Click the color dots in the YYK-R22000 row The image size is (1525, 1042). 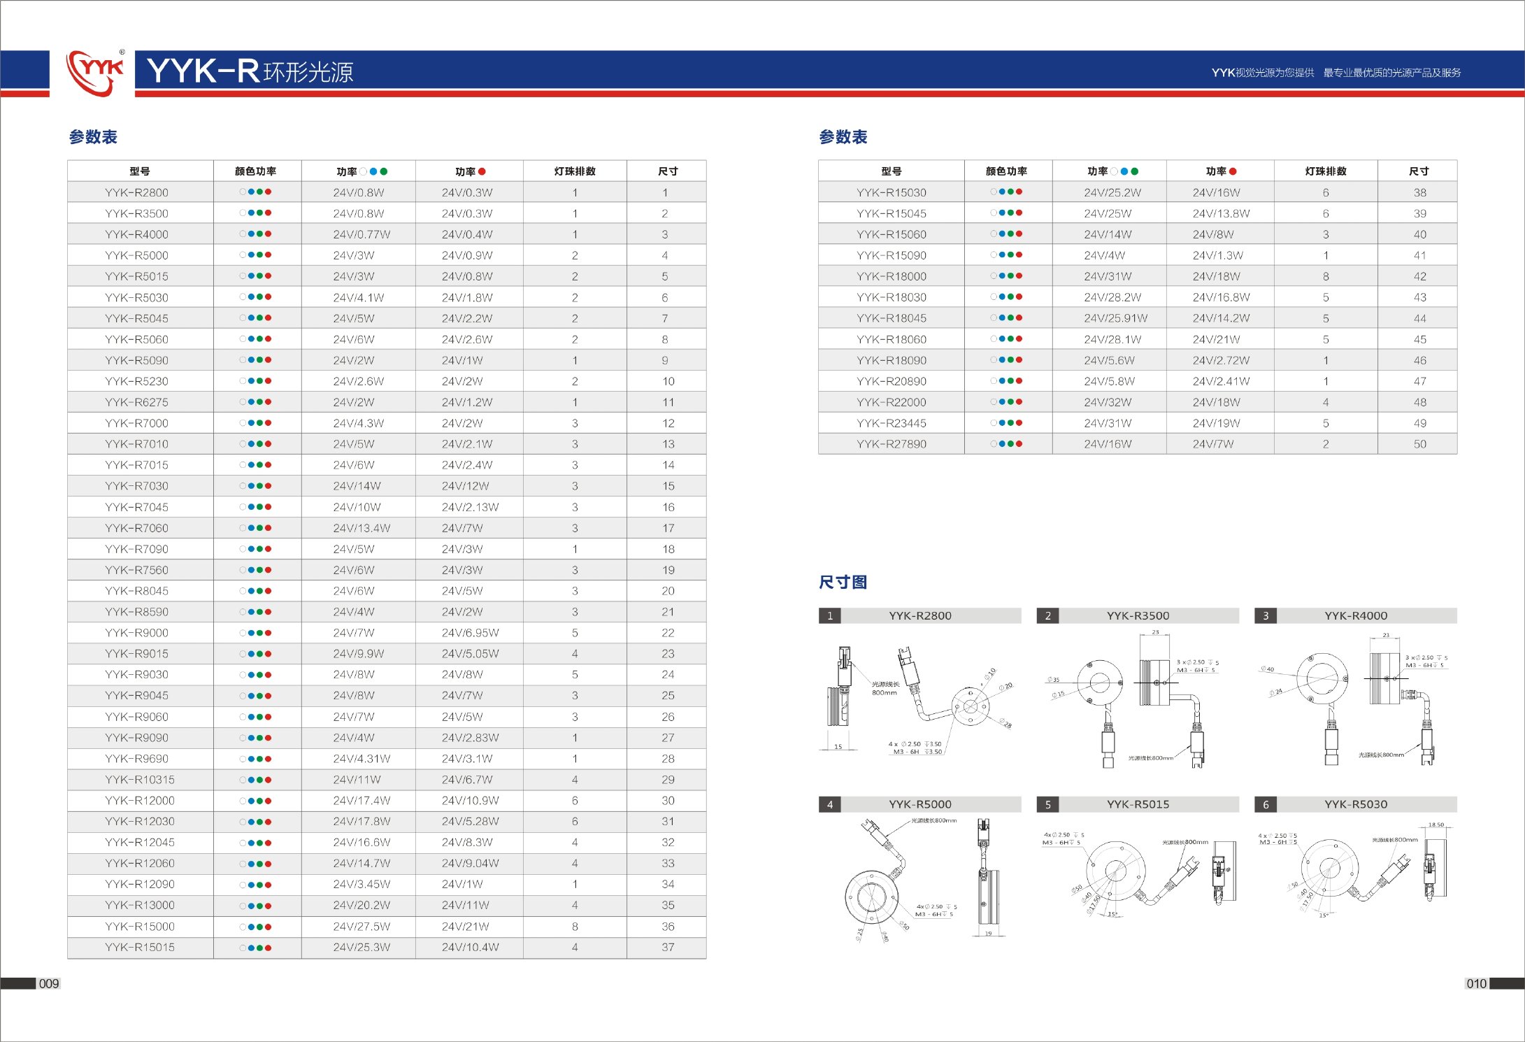(x=1007, y=402)
